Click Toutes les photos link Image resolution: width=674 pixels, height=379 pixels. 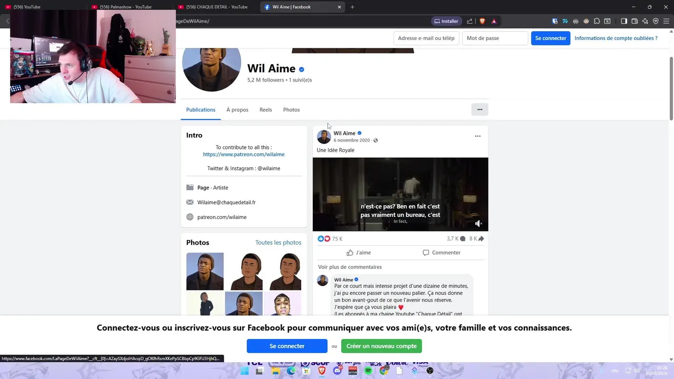coord(278,243)
